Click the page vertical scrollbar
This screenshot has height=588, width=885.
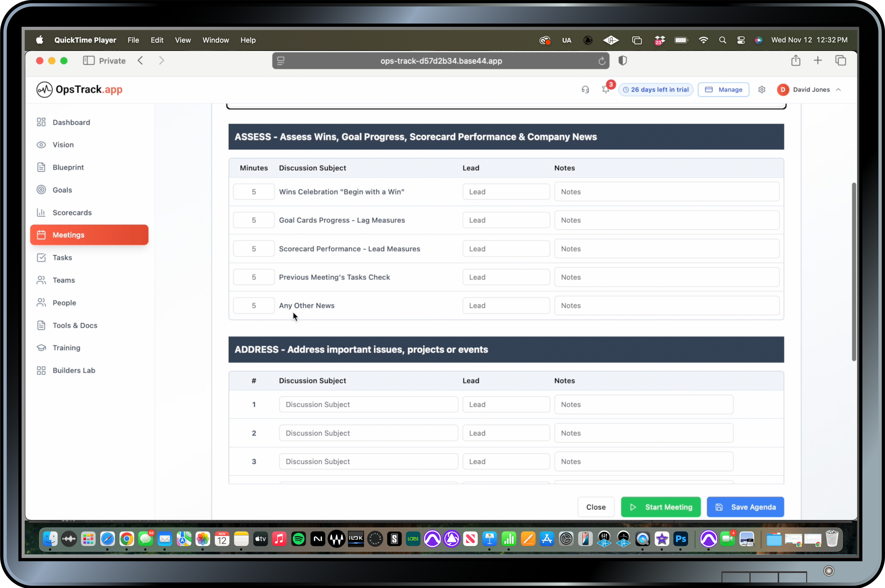click(854, 272)
